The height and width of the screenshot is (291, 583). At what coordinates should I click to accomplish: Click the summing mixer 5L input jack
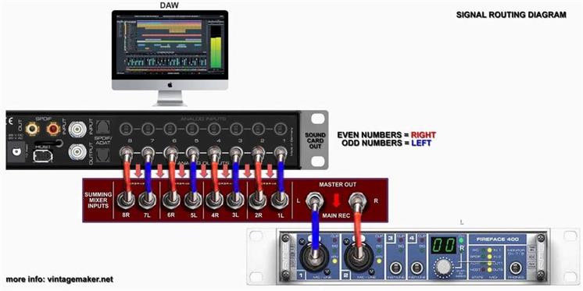(193, 201)
